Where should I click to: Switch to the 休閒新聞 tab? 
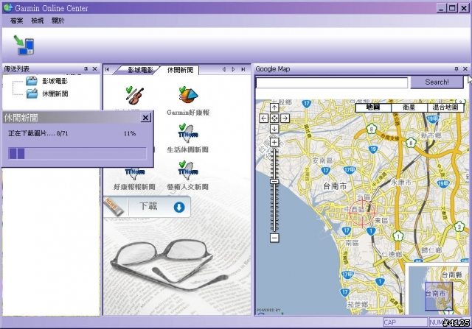click(180, 70)
